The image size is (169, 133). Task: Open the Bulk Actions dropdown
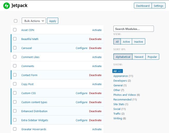coord(34,21)
